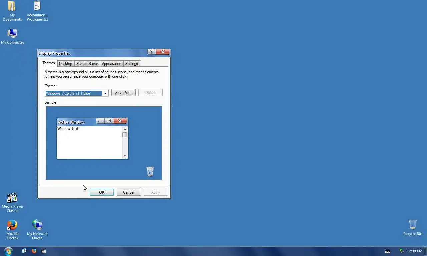Select the Mozilla Firefox desktop shortcut

point(12,230)
